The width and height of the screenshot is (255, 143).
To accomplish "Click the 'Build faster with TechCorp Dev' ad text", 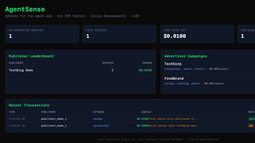I will click(172, 126).
